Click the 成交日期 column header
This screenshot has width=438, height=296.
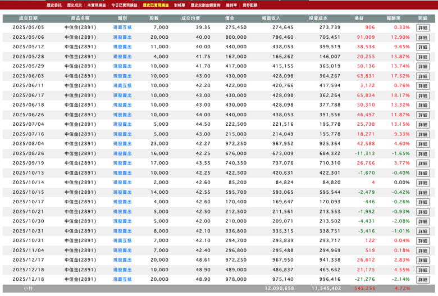(25, 19)
